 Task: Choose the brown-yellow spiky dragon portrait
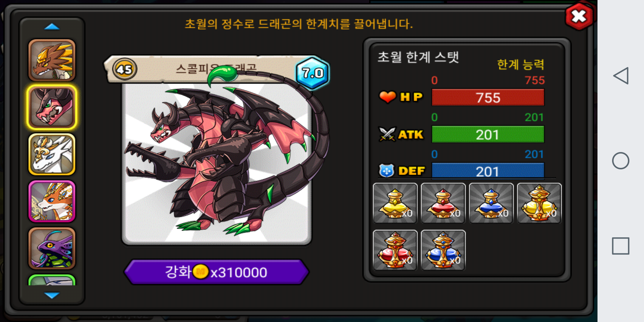click(x=52, y=61)
